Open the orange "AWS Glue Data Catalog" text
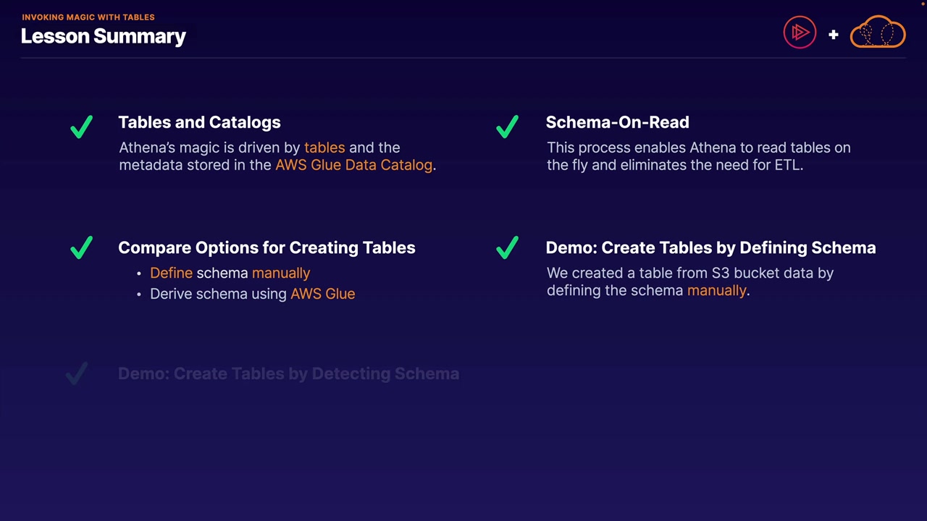927x521 pixels. tap(353, 165)
